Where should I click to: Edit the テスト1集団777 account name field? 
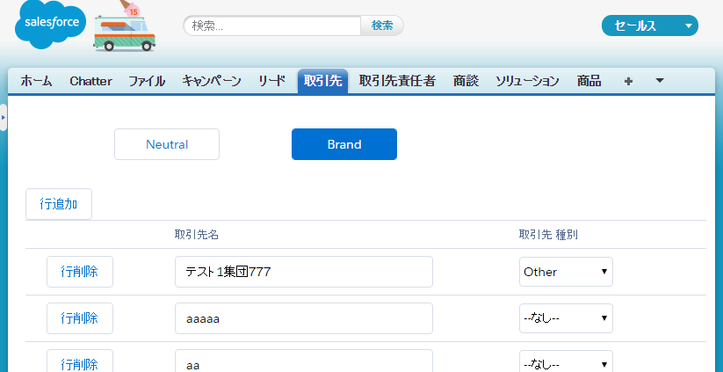click(x=304, y=272)
